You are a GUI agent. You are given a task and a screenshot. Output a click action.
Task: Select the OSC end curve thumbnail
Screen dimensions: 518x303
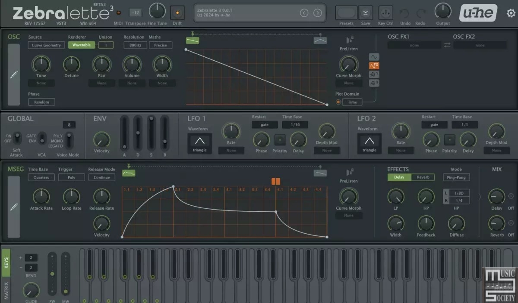tap(320, 40)
